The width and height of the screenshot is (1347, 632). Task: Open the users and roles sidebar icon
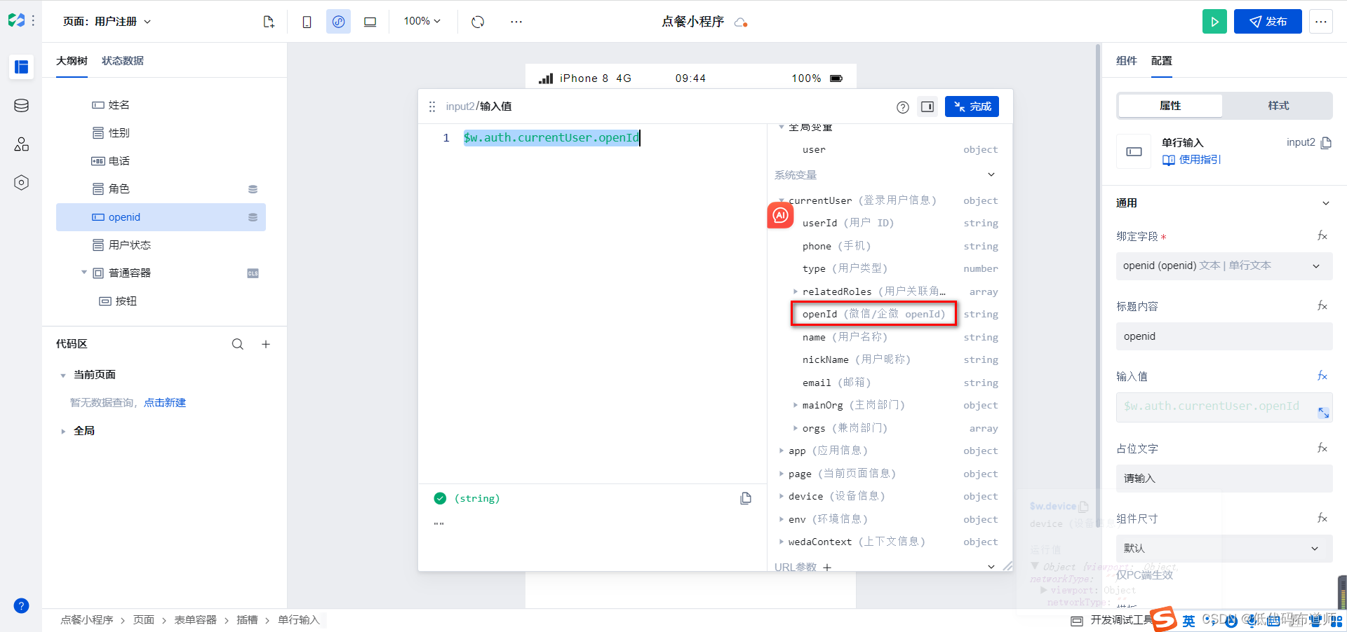click(21, 144)
